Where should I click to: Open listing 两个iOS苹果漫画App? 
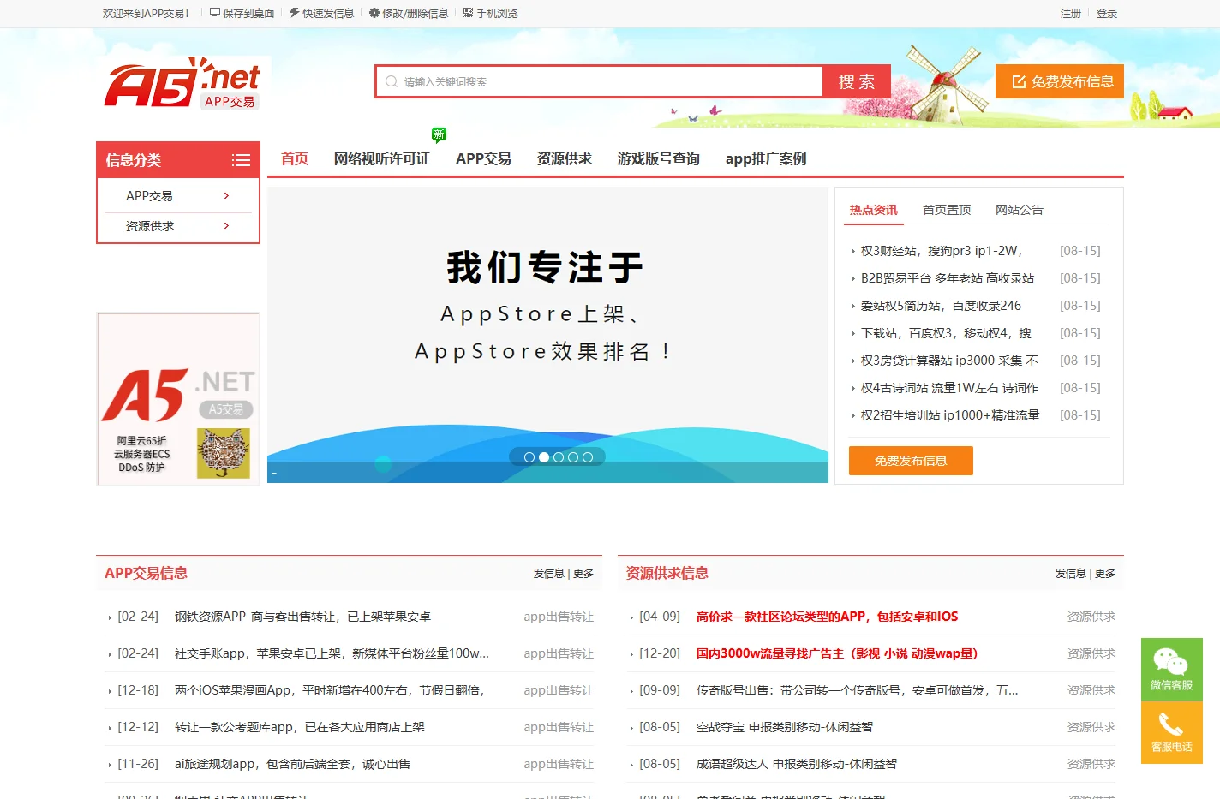[330, 690]
